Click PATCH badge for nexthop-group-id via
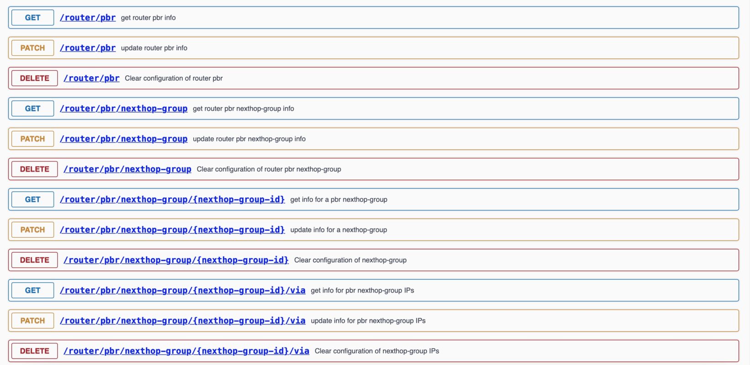Viewport: 750px width, 365px height. tap(32, 321)
